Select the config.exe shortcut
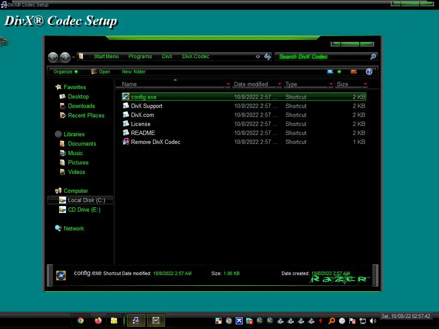This screenshot has height=329, width=439. click(x=244, y=97)
